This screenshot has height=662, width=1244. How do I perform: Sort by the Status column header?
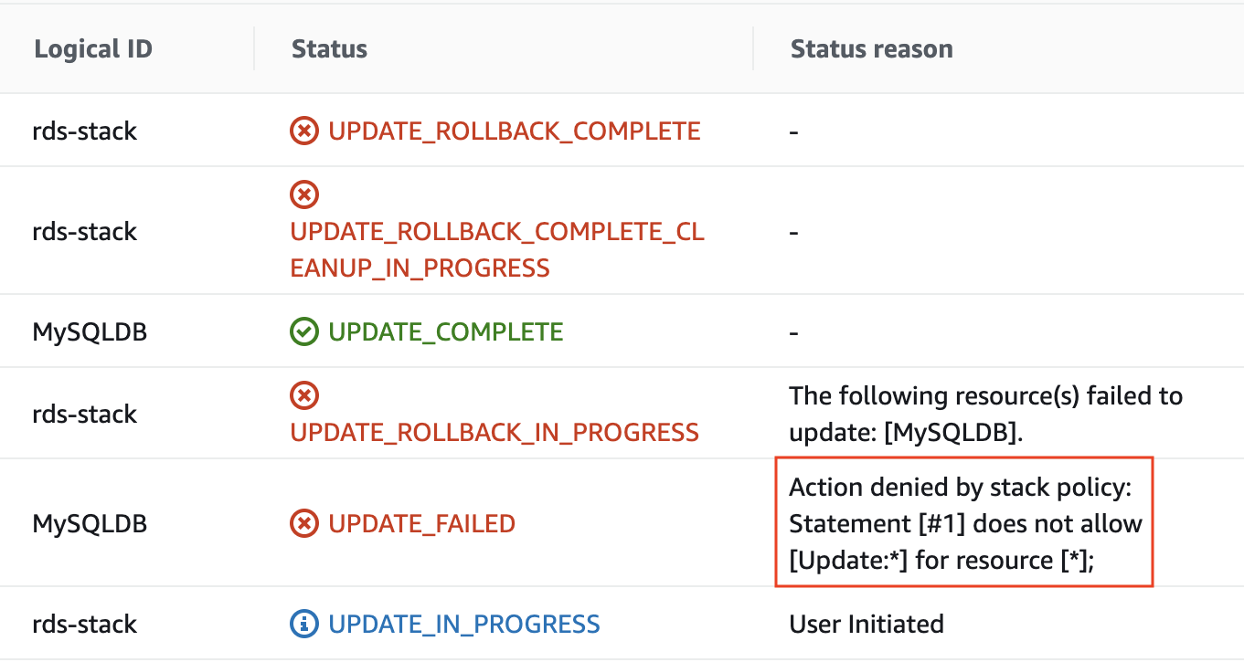click(328, 48)
